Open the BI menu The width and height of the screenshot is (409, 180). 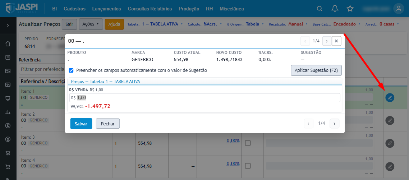[x=55, y=9]
